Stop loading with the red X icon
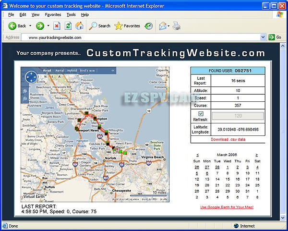This screenshot has height=231, width=288. [57, 26]
